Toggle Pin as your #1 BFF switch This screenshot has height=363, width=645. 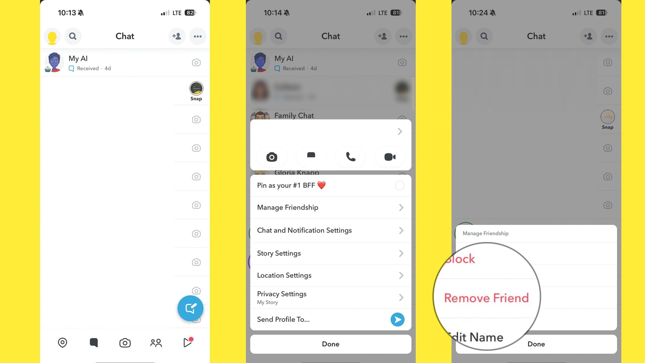point(399,185)
